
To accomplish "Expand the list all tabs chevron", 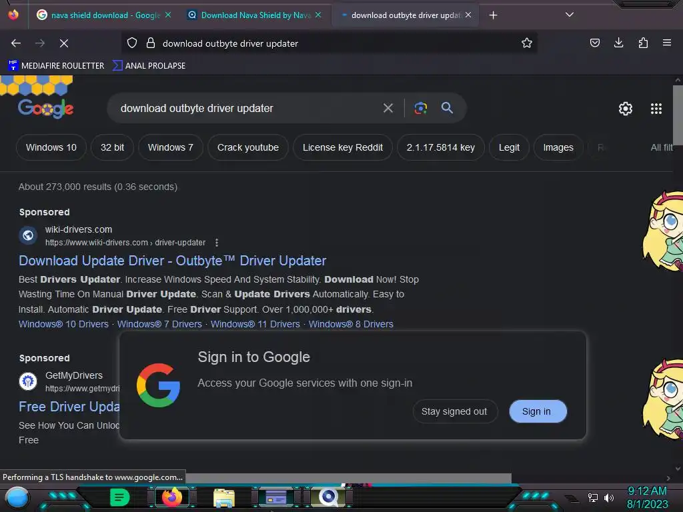I will pos(570,15).
